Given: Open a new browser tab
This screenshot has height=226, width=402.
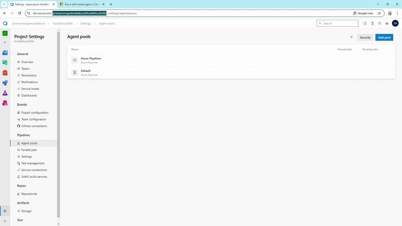Looking at the screenshot, I should point(111,4).
